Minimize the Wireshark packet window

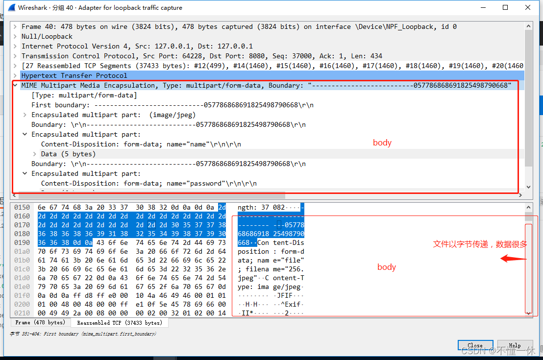(483, 8)
